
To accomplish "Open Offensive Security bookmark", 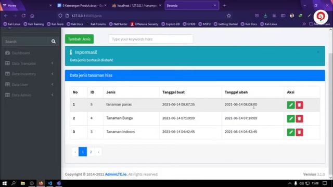I will coord(144,24).
